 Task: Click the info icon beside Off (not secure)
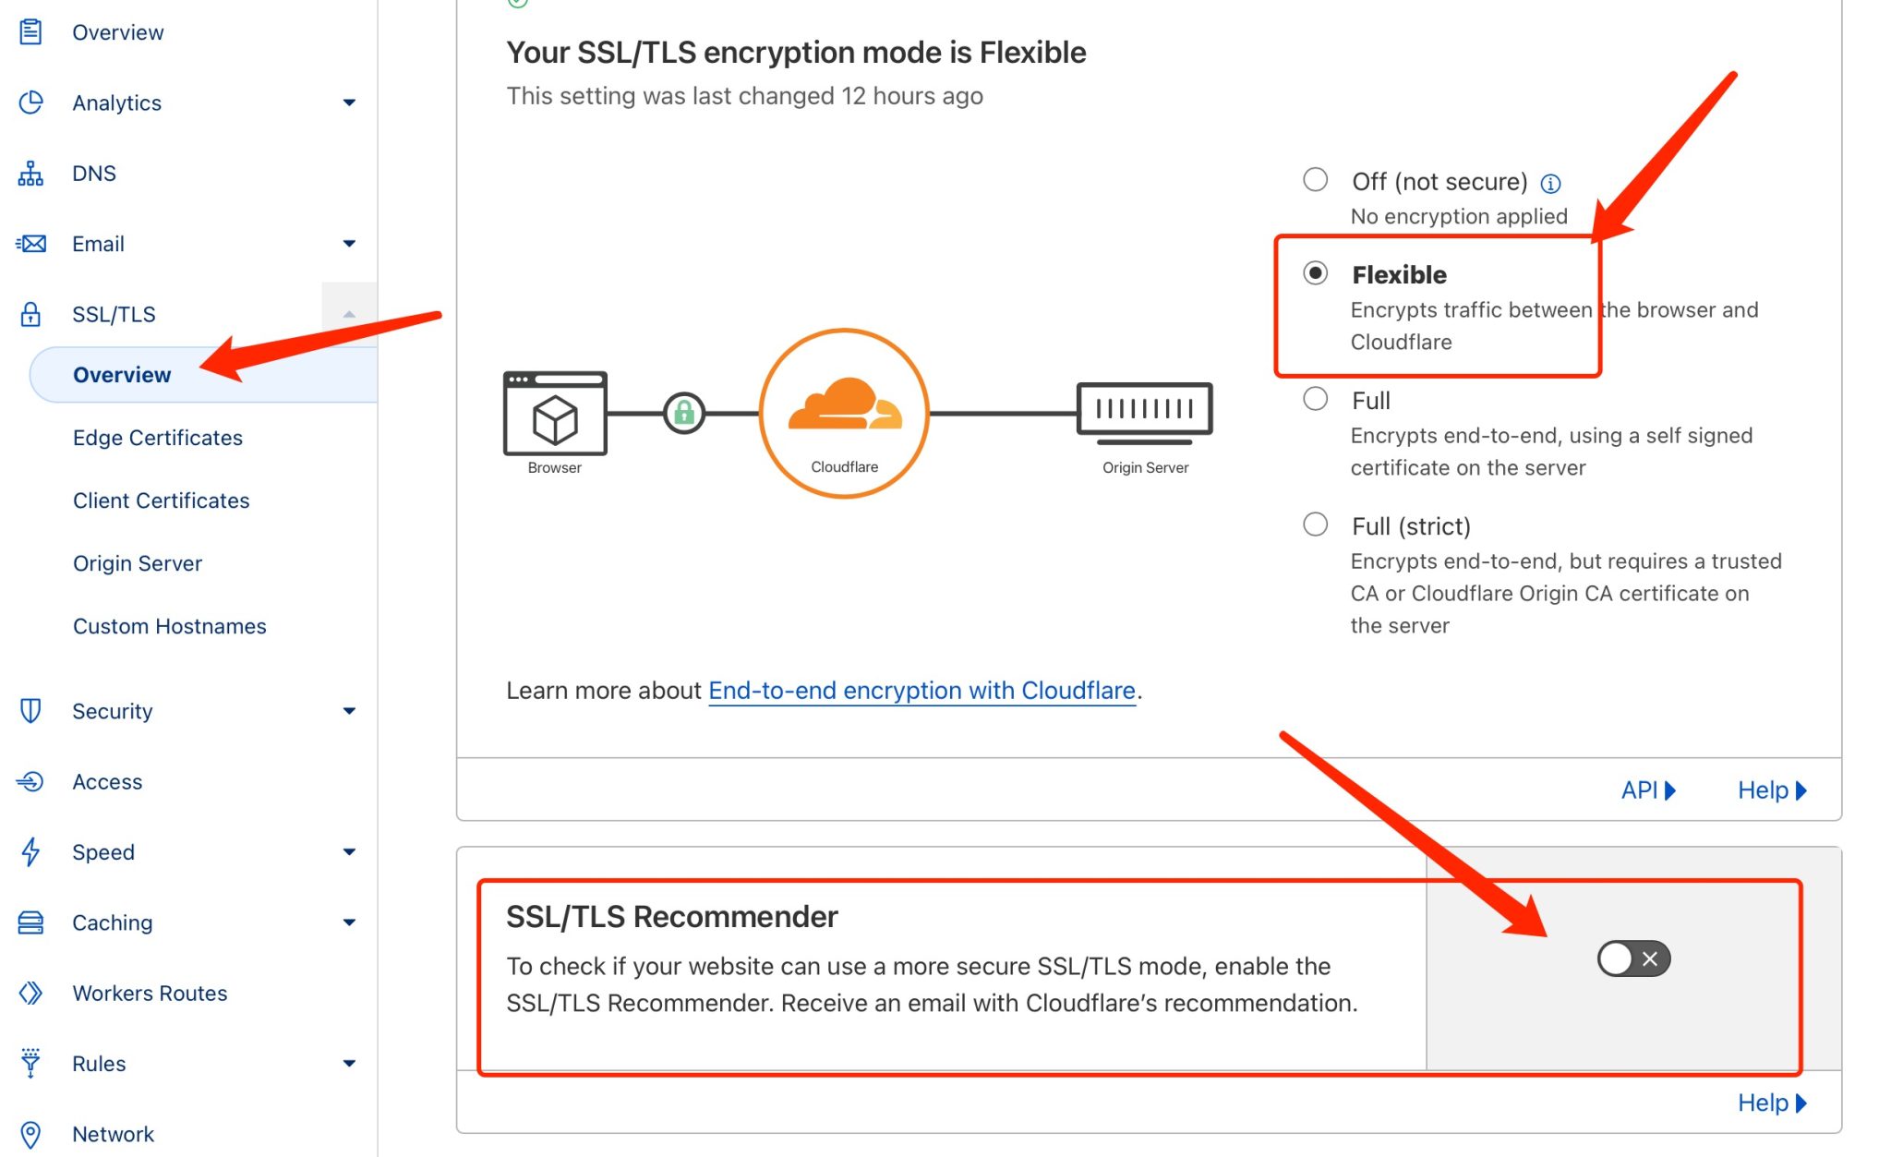coord(1551,184)
